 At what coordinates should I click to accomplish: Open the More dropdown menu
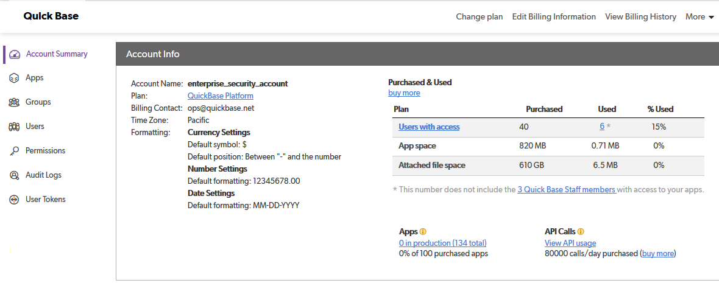(700, 17)
